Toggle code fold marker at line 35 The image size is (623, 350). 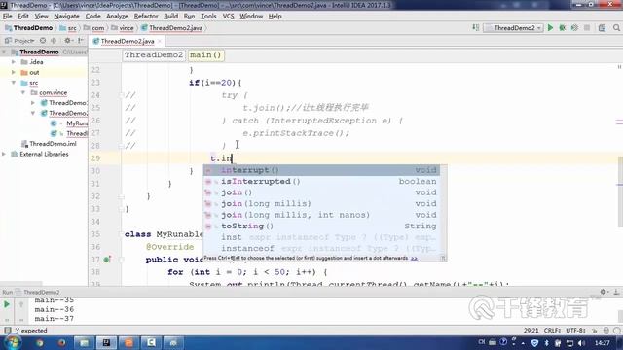(122, 234)
